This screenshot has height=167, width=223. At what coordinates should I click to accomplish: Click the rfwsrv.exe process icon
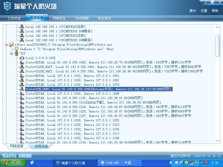(11, 45)
